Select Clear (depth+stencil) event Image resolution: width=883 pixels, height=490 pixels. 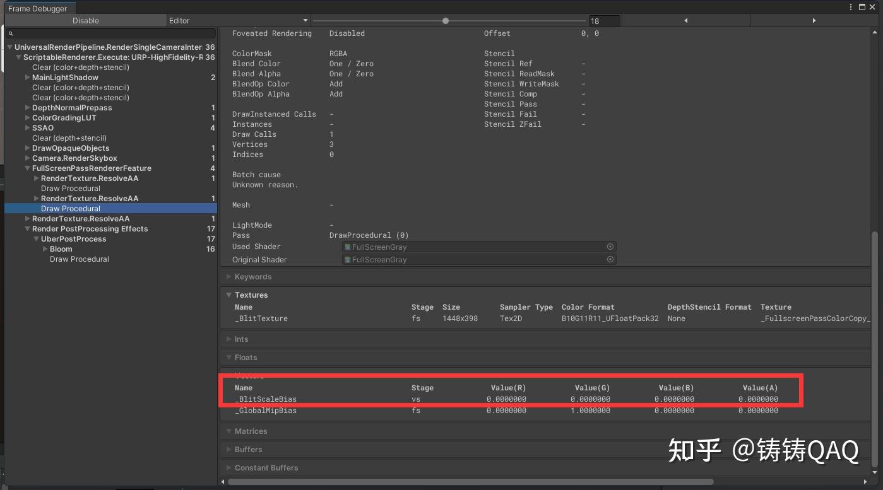(x=69, y=138)
